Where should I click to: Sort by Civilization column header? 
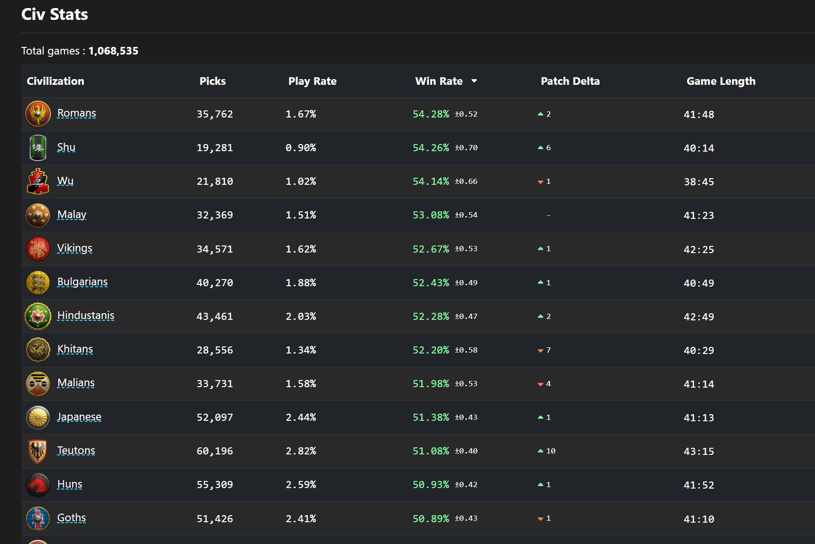[55, 81]
